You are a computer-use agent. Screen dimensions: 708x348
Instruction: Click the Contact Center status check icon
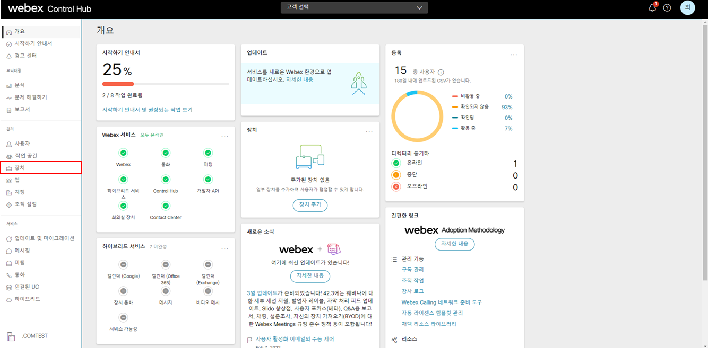pyautogui.click(x=166, y=206)
